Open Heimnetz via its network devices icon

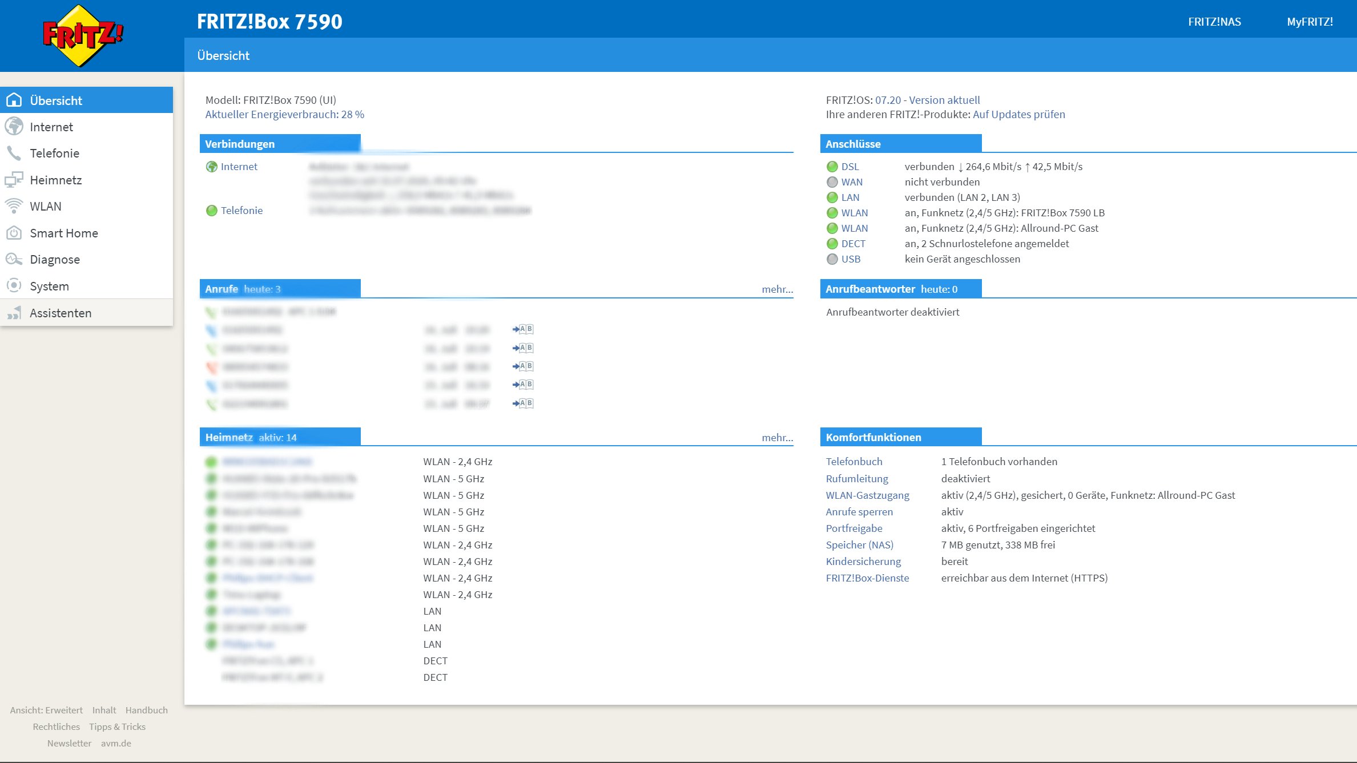(14, 180)
